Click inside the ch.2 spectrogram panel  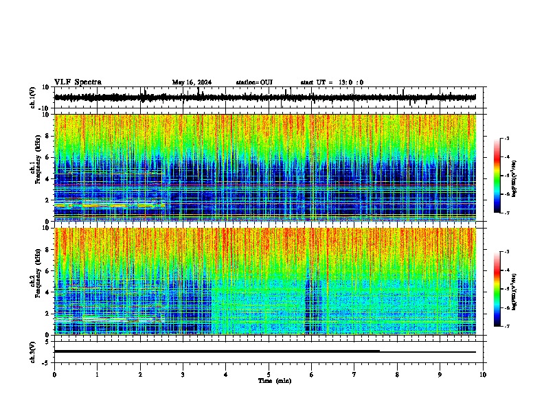(265, 281)
